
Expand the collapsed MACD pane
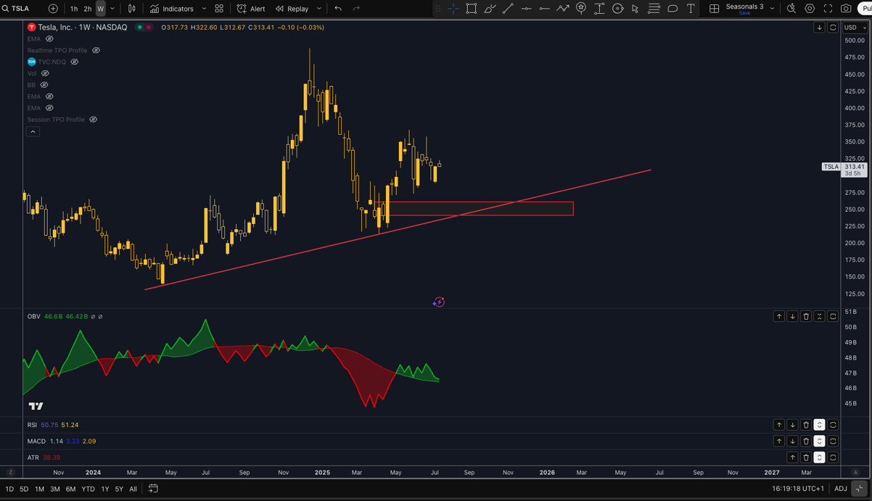[819, 442]
